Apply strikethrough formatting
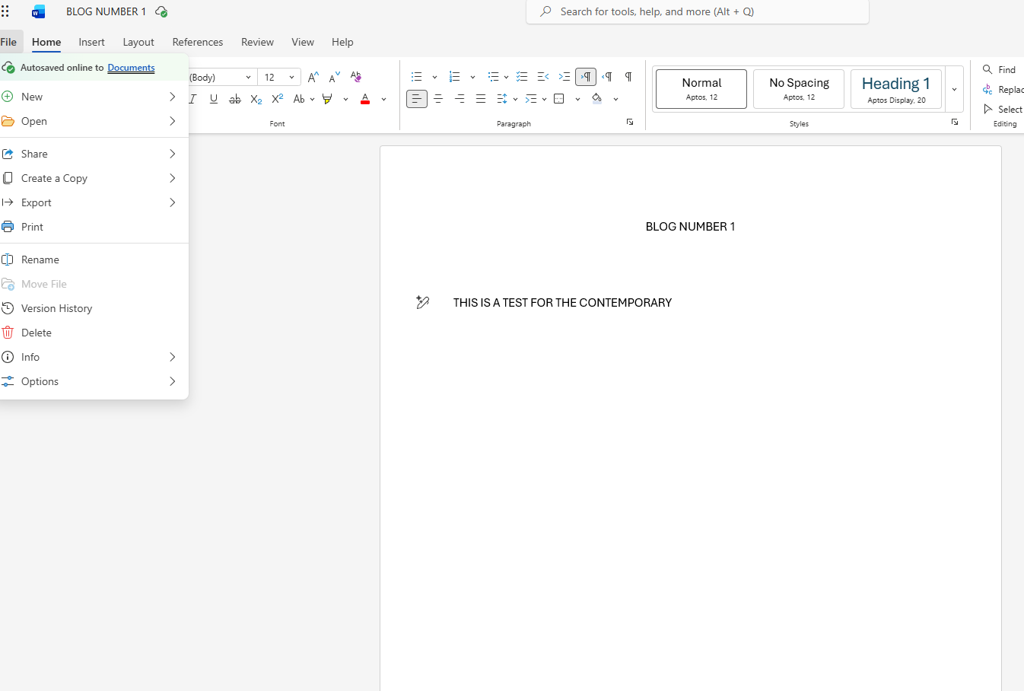The width and height of the screenshot is (1024, 691). [x=235, y=99]
